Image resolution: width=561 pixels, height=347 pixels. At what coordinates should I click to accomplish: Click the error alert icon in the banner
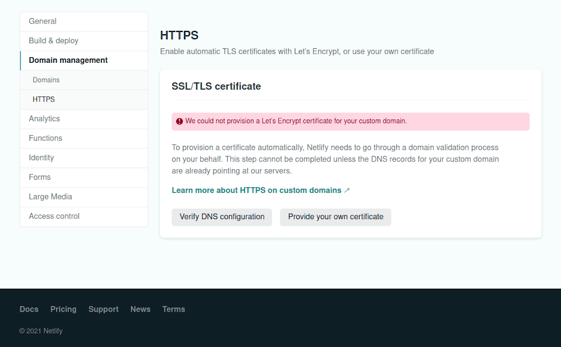[179, 121]
